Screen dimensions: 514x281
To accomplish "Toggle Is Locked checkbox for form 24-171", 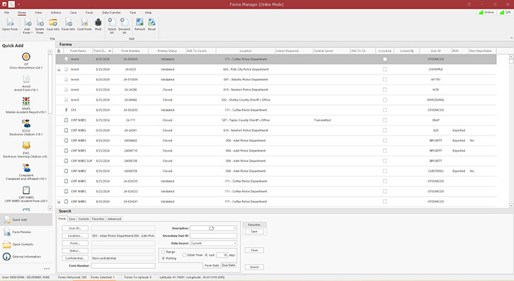I will pos(385,120).
